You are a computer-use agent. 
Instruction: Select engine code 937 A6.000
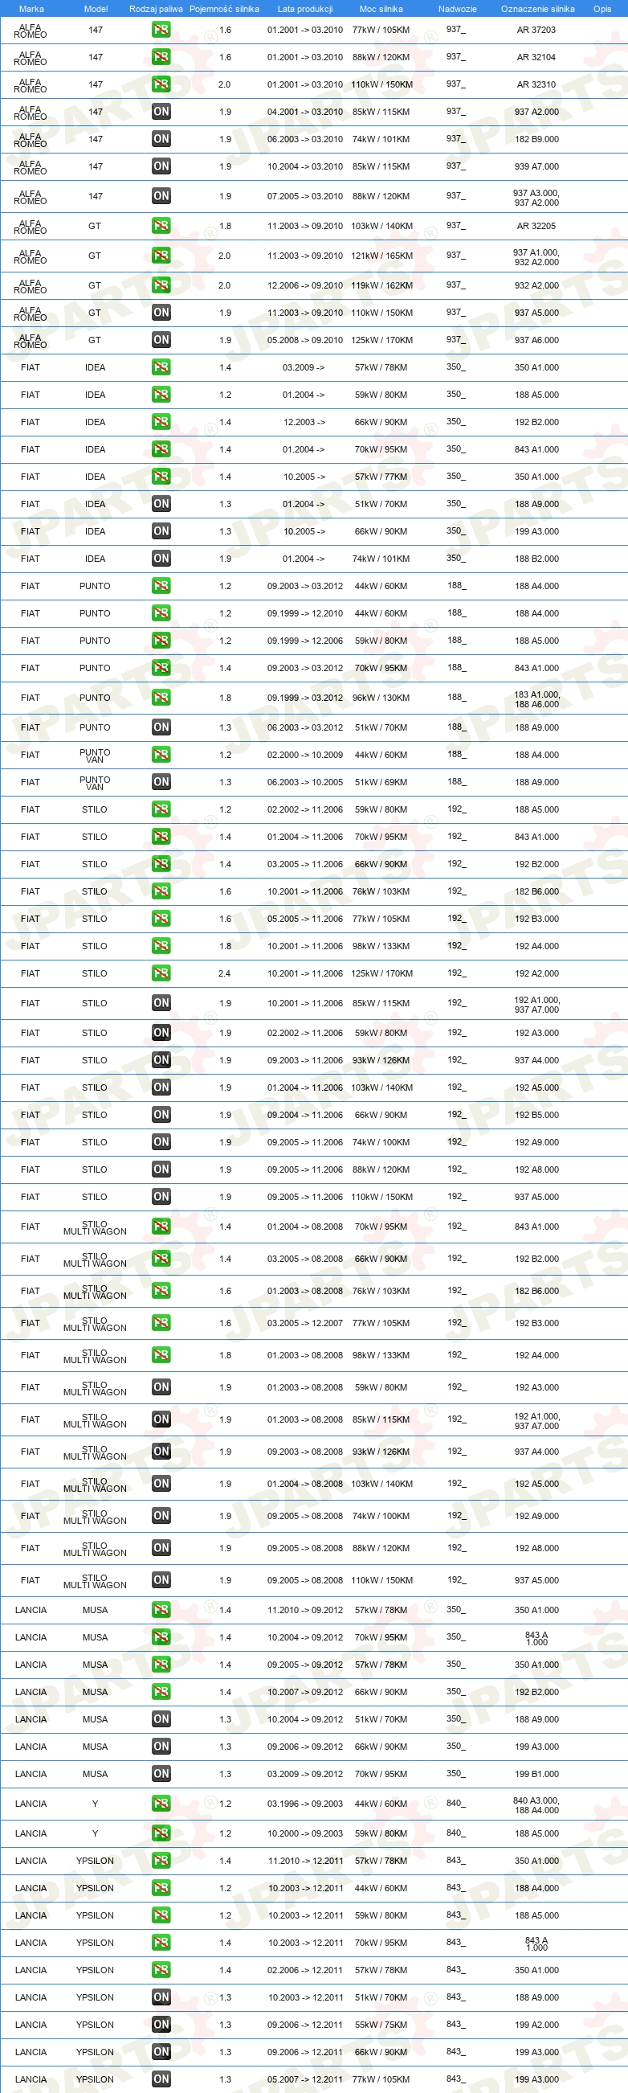coord(536,341)
